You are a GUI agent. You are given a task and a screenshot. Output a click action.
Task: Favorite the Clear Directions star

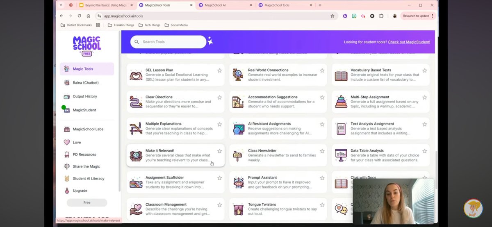click(219, 98)
